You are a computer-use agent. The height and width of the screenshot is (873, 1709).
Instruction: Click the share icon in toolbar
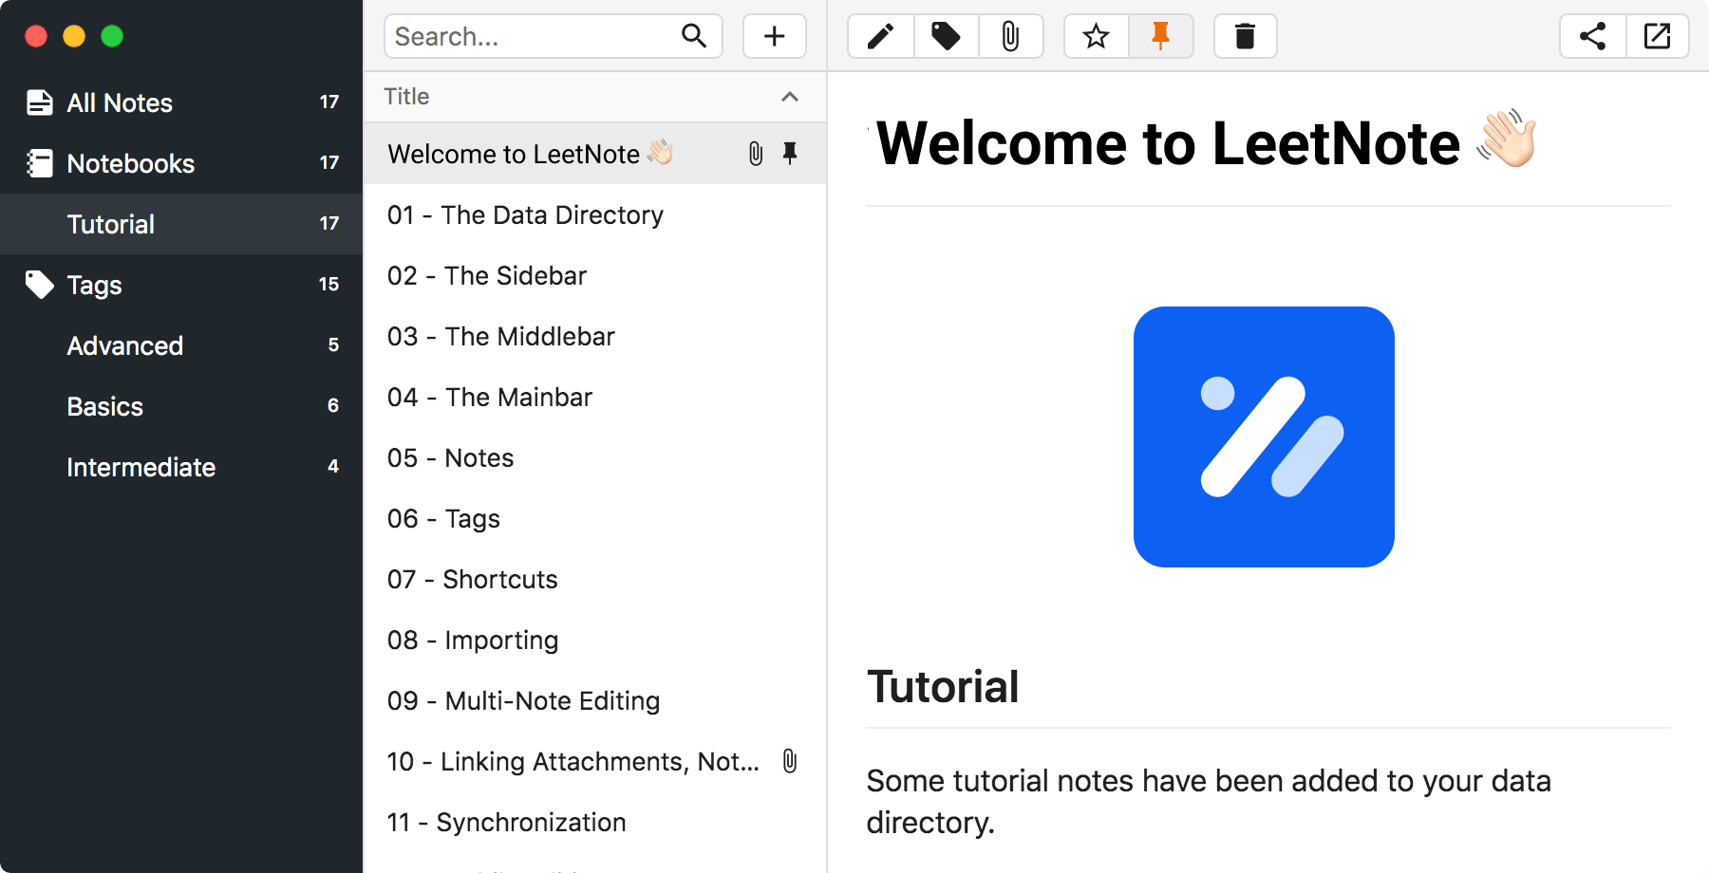(1592, 37)
